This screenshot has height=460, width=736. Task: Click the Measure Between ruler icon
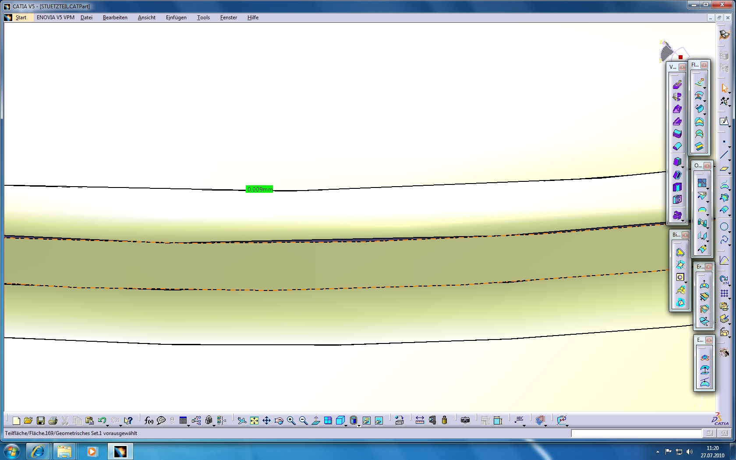(420, 421)
